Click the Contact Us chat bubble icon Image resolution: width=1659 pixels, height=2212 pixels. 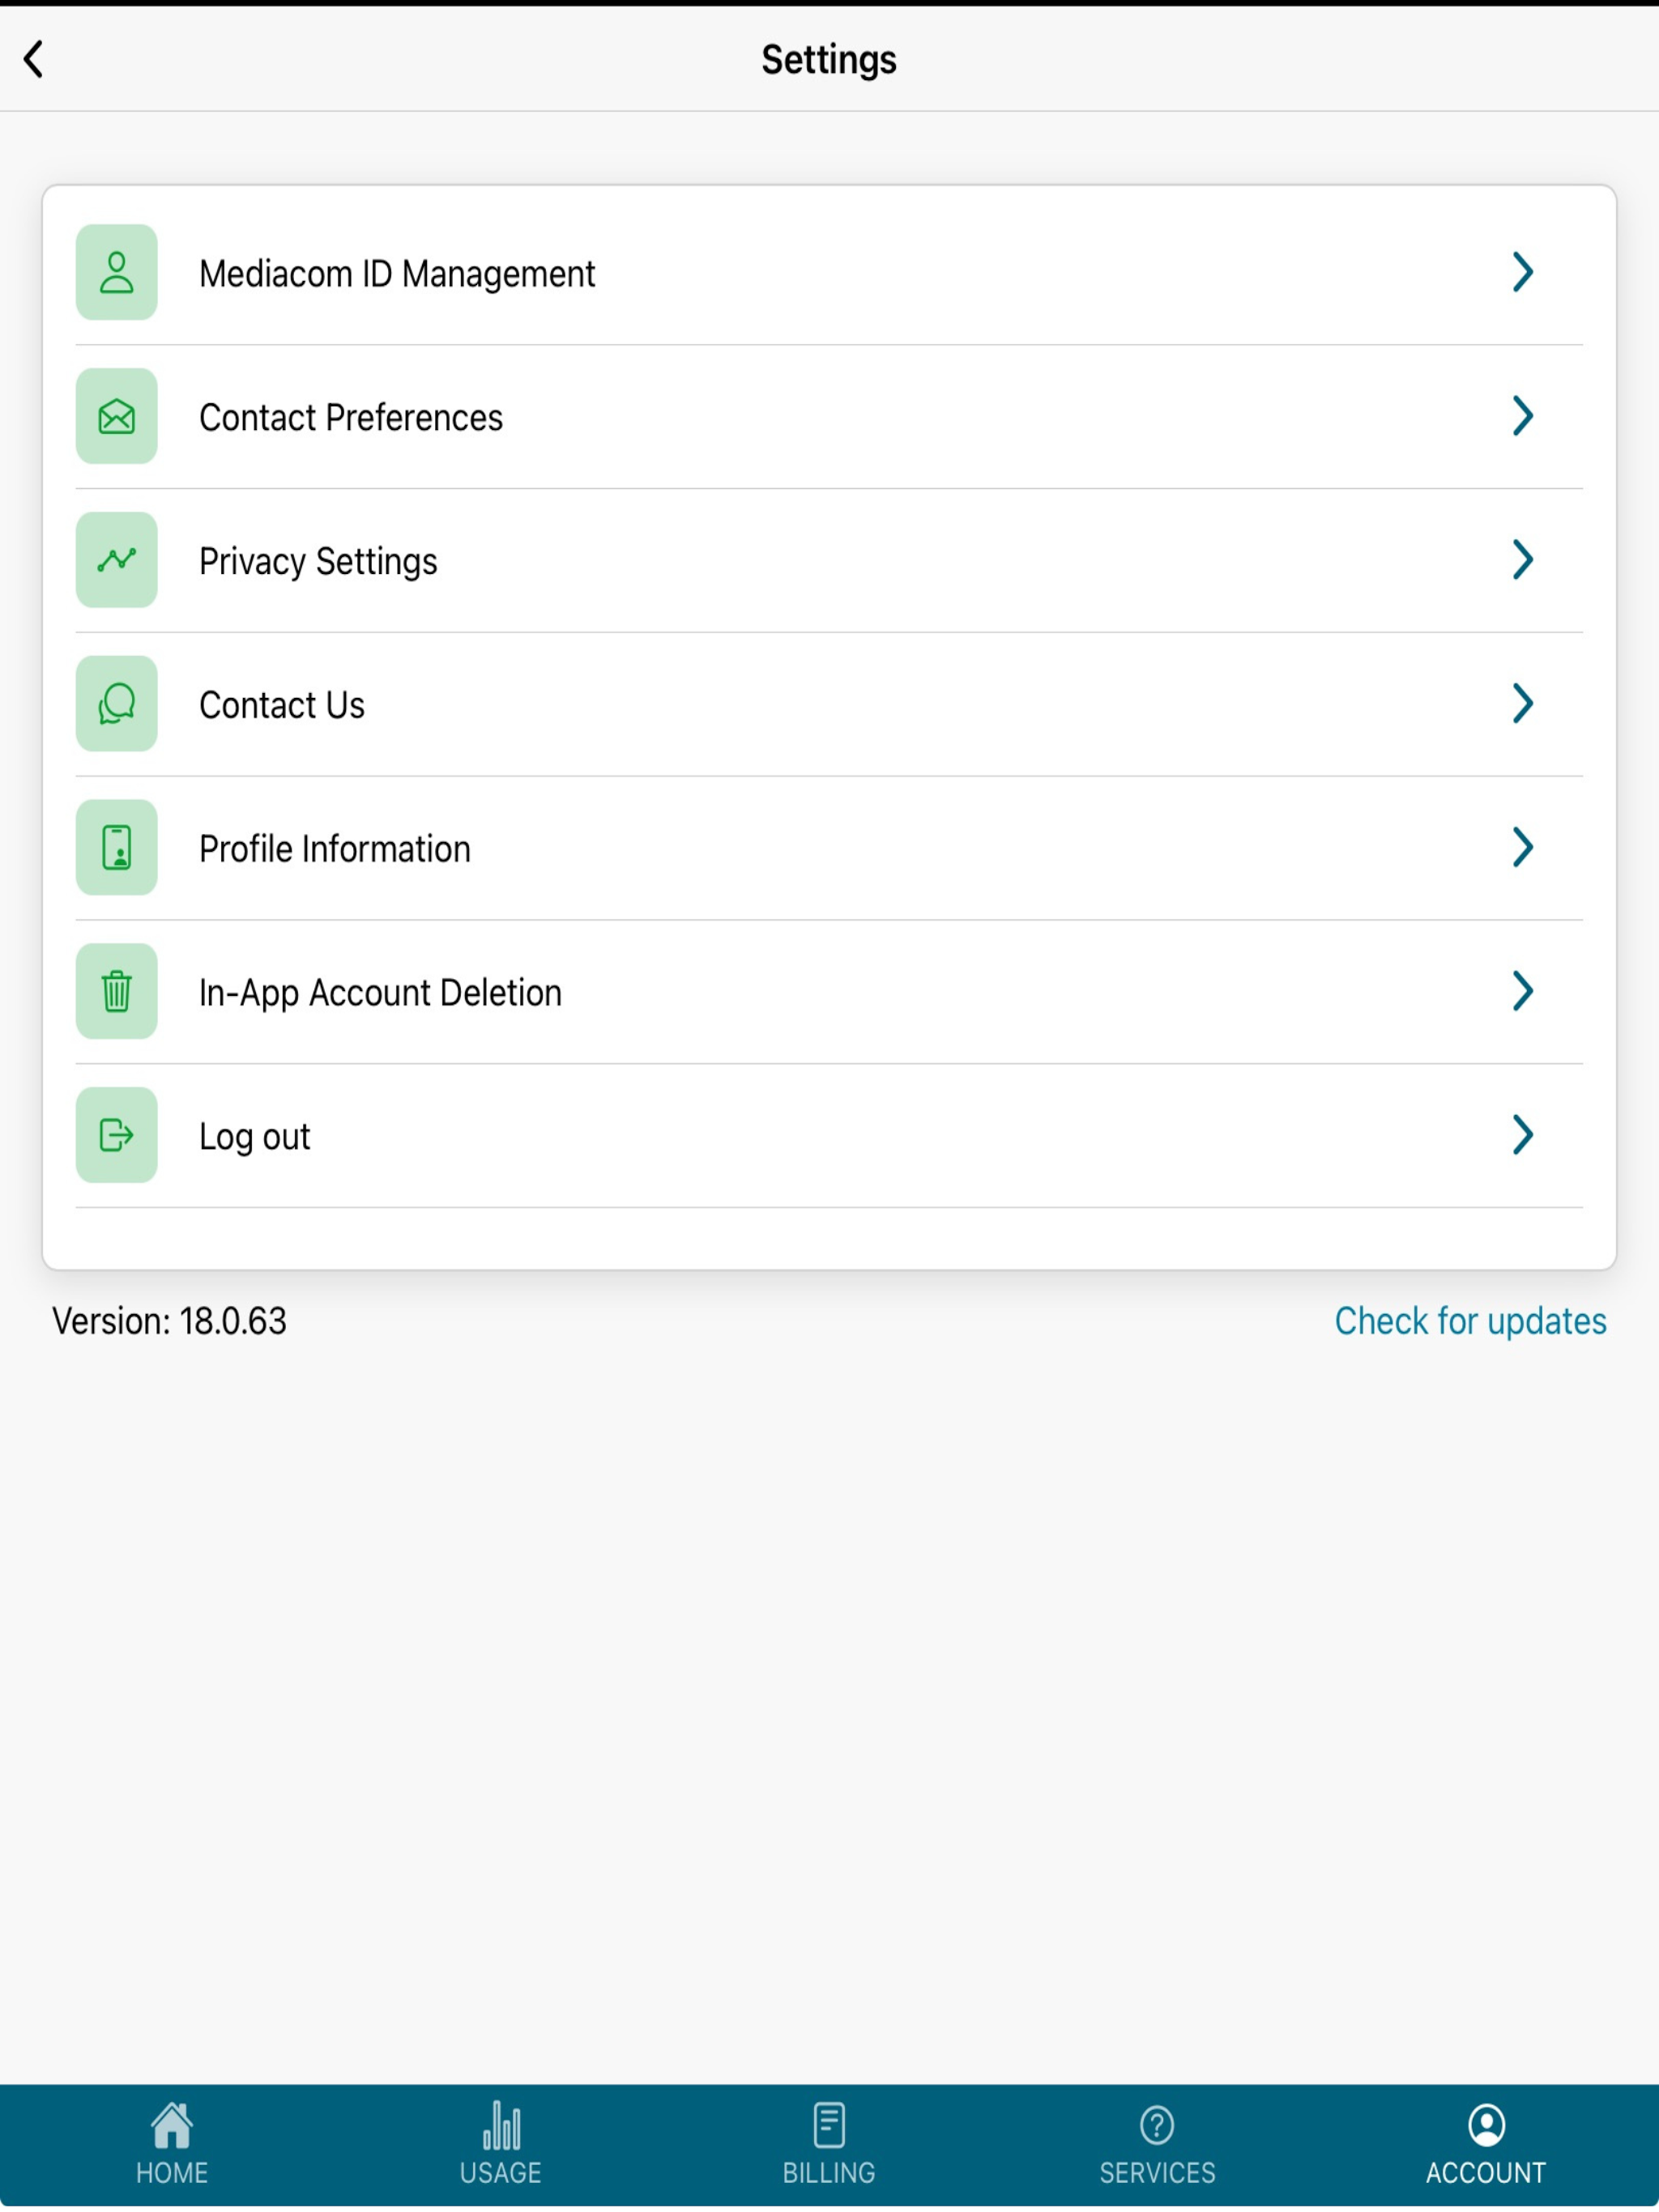pos(116,704)
